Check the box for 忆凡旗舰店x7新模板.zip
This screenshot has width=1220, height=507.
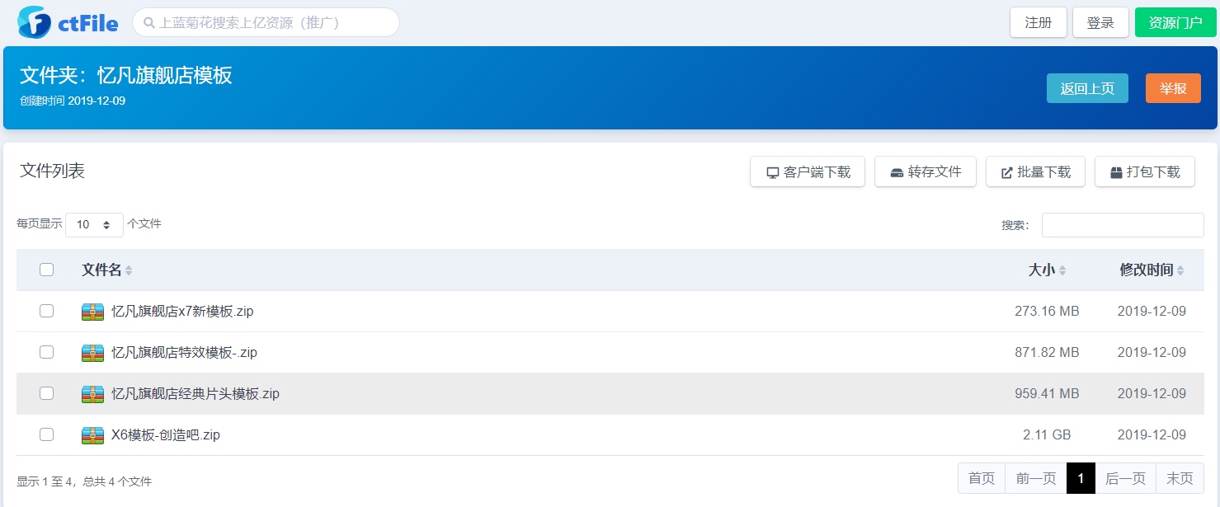46,311
